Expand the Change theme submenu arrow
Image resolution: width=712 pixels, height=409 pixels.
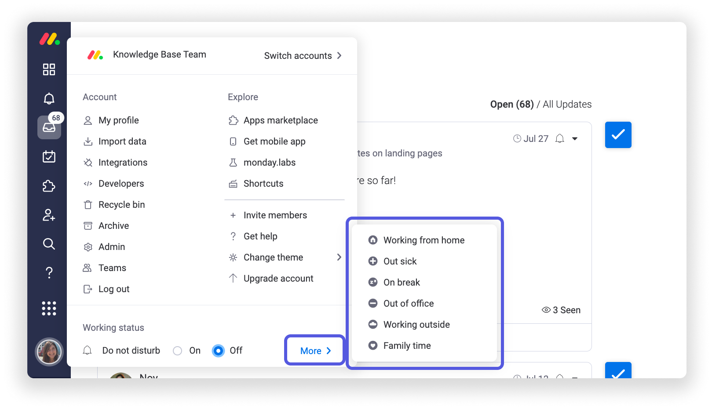coord(339,257)
